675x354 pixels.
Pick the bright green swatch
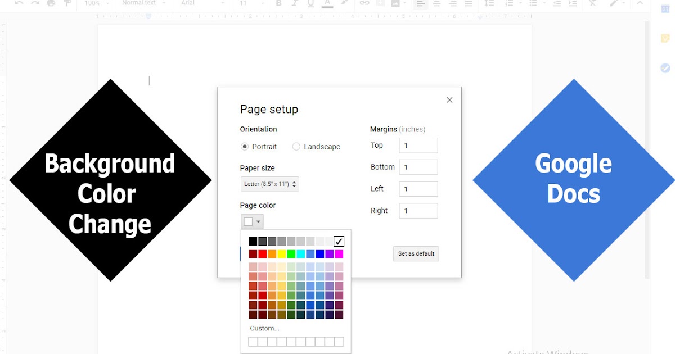coord(291,254)
